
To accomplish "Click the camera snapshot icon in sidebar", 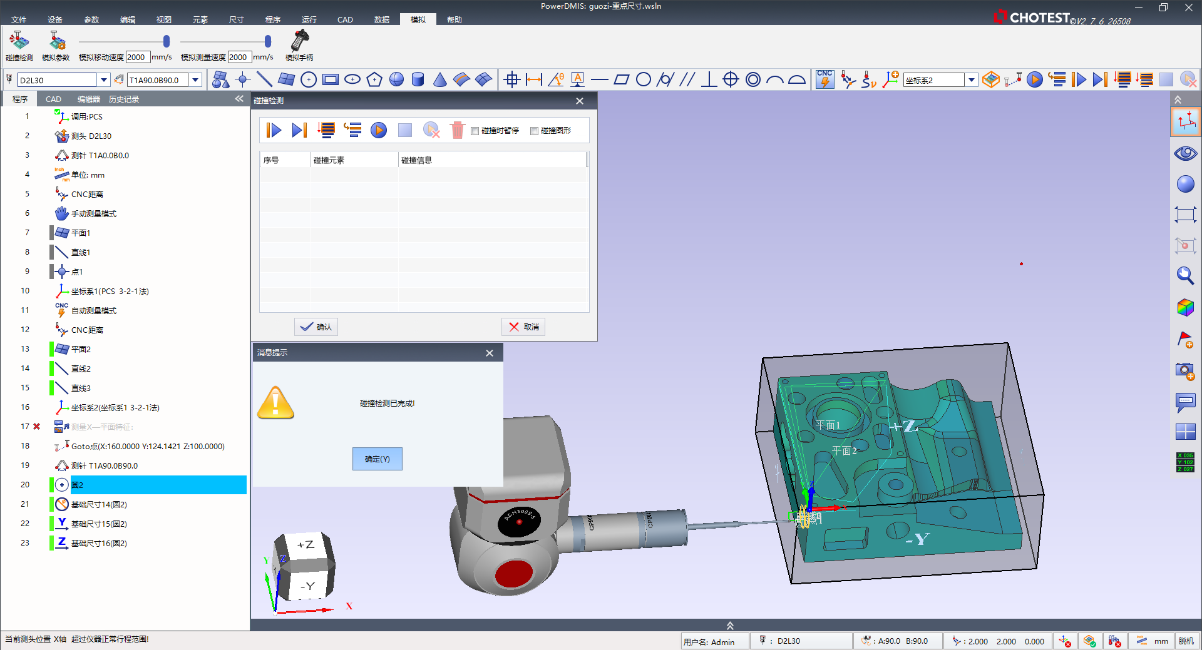I will point(1185,371).
